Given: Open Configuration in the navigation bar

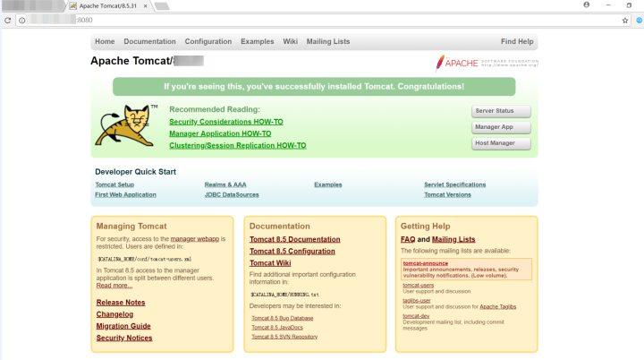Looking at the screenshot, I should pos(208,41).
